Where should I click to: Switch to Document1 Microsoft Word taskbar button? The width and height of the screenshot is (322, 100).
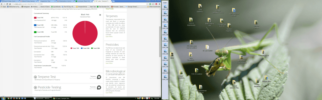pos(42,98)
